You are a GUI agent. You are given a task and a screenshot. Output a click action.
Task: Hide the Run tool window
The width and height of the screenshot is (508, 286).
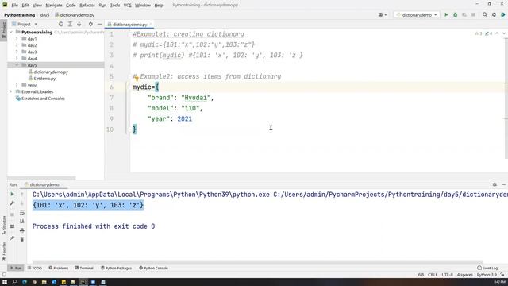pos(503,184)
